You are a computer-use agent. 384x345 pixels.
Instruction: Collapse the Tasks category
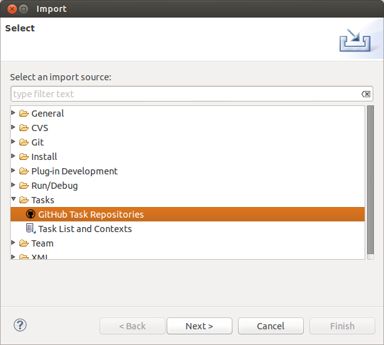pos(14,199)
